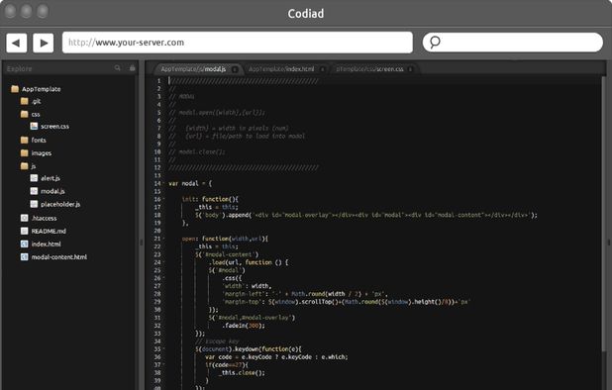The width and height of the screenshot is (612, 390).
Task: Click the browser forward arrow button
Action: [x=44, y=43]
